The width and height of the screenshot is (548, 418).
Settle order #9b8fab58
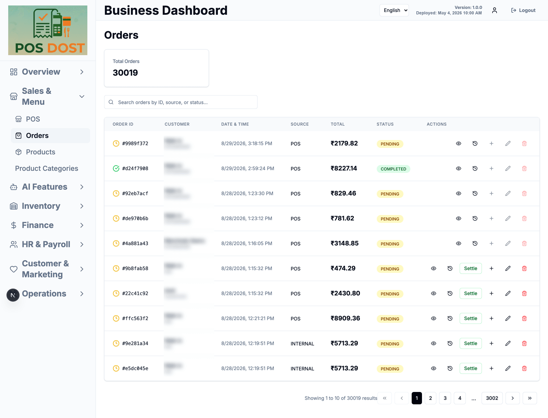point(471,268)
